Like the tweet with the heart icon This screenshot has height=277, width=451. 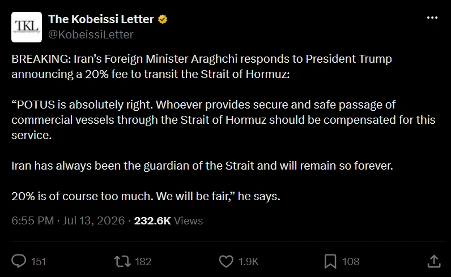pyautogui.click(x=226, y=261)
